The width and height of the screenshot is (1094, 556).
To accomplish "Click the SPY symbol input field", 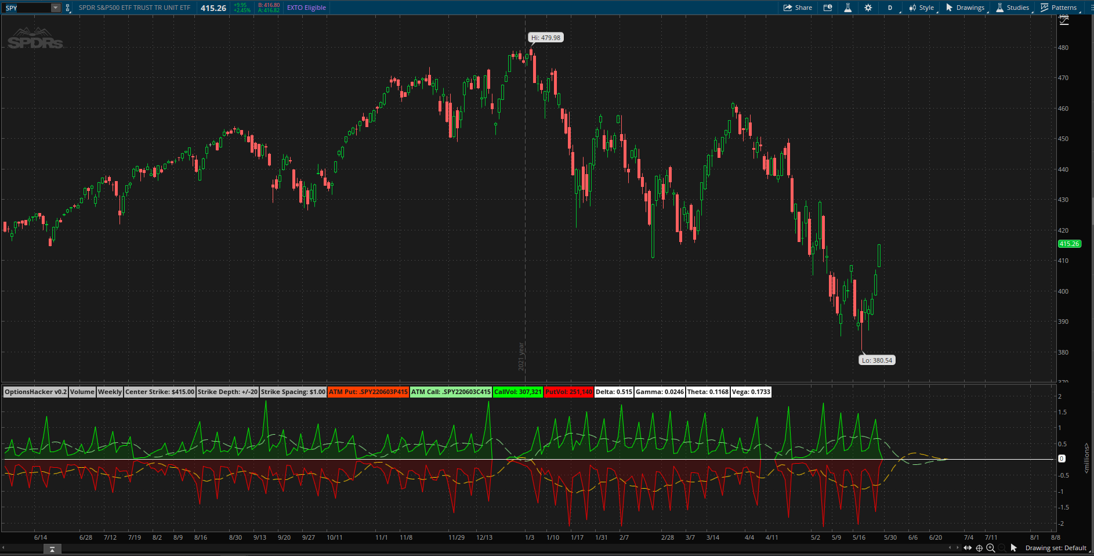I will click(x=26, y=8).
